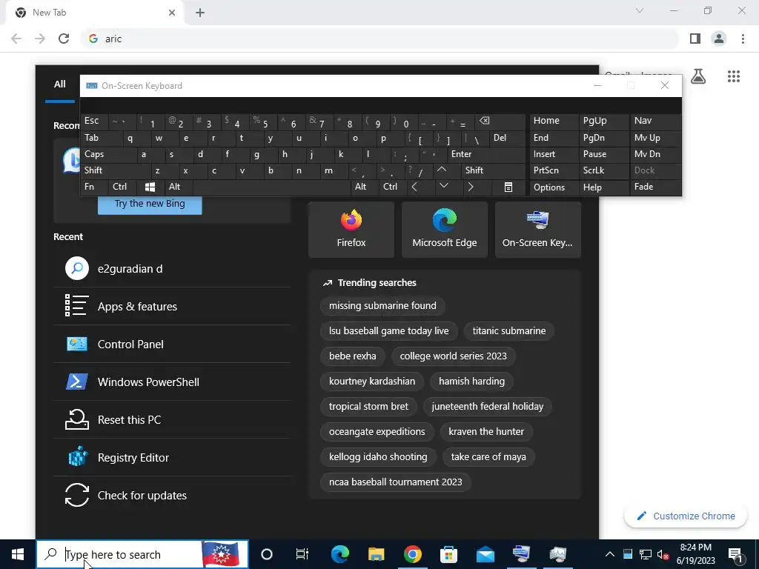
Task: Open Chrome profile avatar
Action: 719,39
